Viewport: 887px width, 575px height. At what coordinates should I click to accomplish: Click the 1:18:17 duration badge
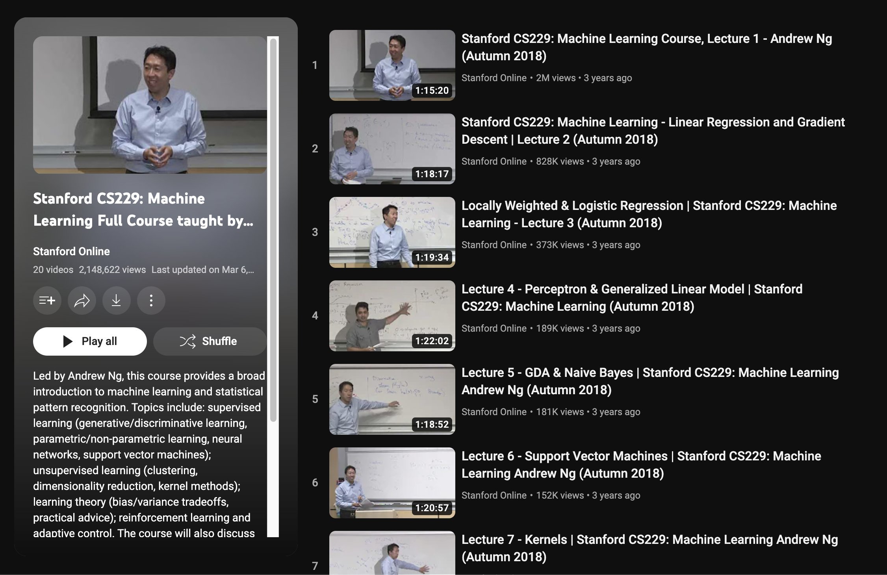pos(432,174)
